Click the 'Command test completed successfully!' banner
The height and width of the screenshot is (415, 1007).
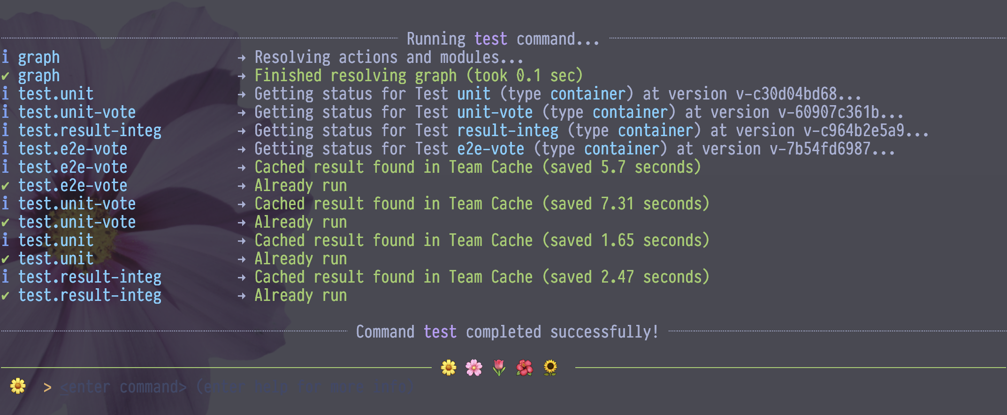click(507, 332)
